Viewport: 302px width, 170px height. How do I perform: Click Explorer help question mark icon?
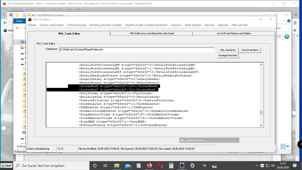[289, 21]
